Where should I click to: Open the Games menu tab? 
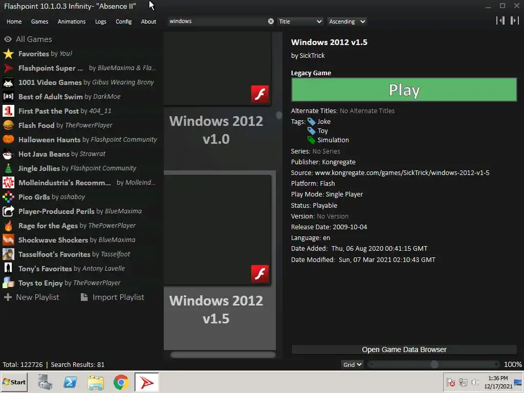[x=39, y=21]
